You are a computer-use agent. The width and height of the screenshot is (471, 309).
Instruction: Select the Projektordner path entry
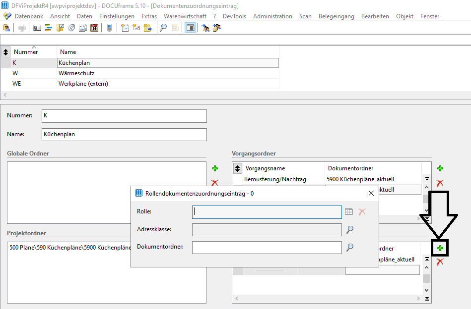pyautogui.click(x=70, y=248)
